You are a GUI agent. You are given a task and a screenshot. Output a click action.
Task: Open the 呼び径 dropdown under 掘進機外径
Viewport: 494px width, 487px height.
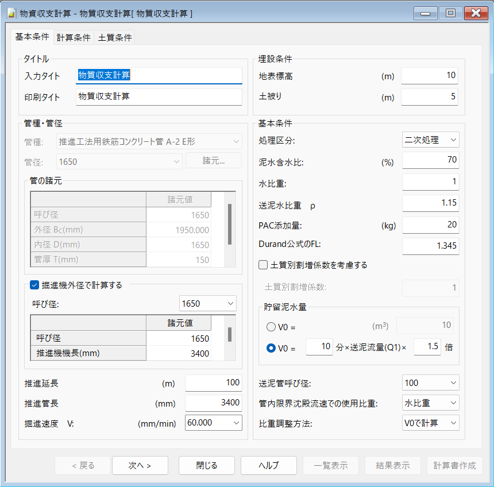click(x=207, y=303)
